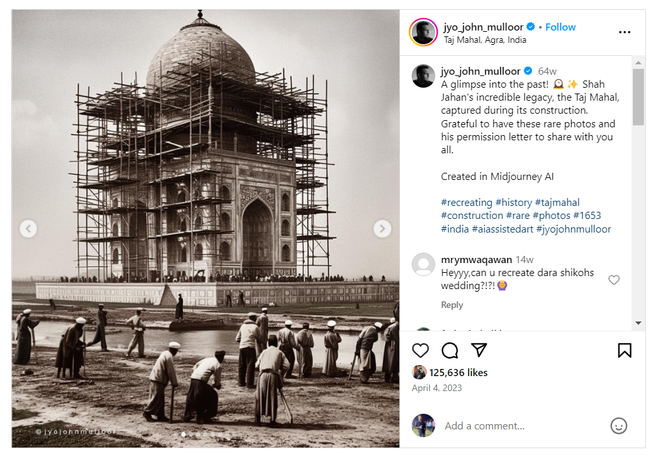Click the Add a comment field
The height and width of the screenshot is (456, 655).
[x=522, y=426]
